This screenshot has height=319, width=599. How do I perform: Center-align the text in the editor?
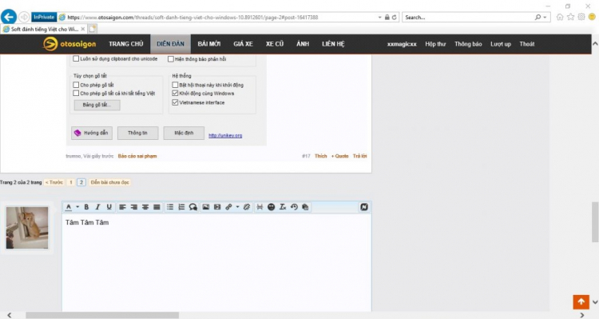coord(145,207)
